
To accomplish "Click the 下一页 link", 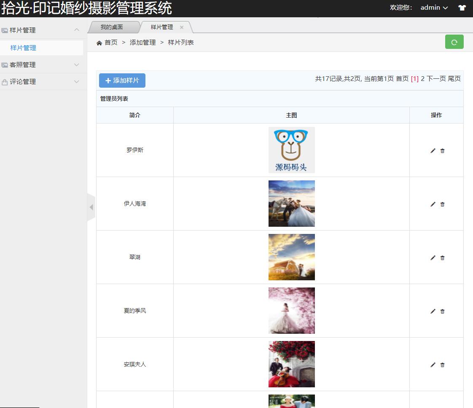I will [x=436, y=79].
